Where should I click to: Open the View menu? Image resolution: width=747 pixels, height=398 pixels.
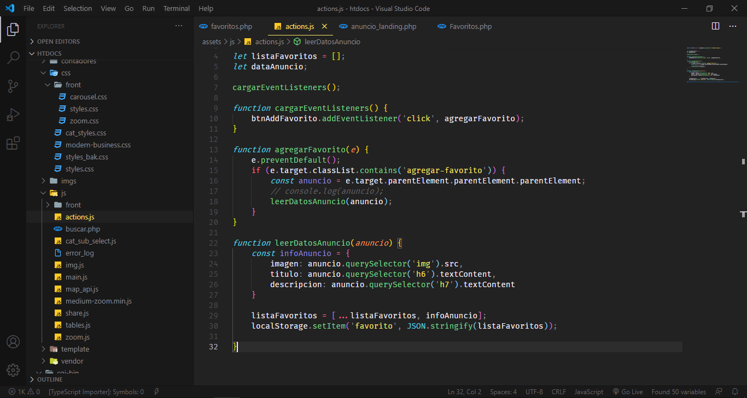(x=108, y=8)
